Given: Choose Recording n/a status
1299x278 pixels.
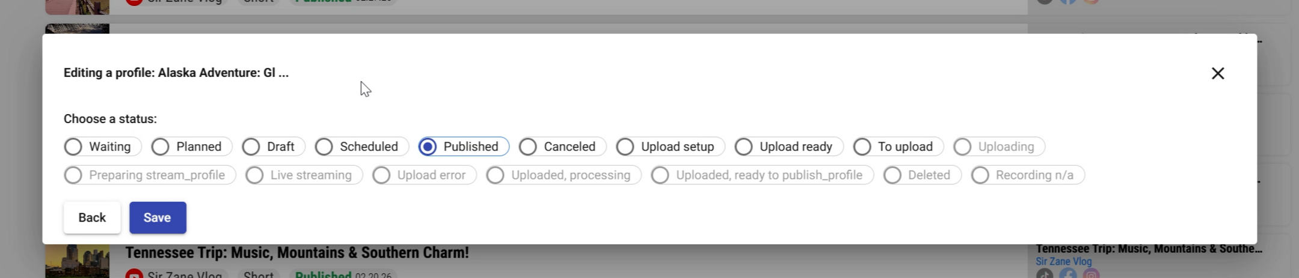Looking at the screenshot, I should (x=1028, y=175).
